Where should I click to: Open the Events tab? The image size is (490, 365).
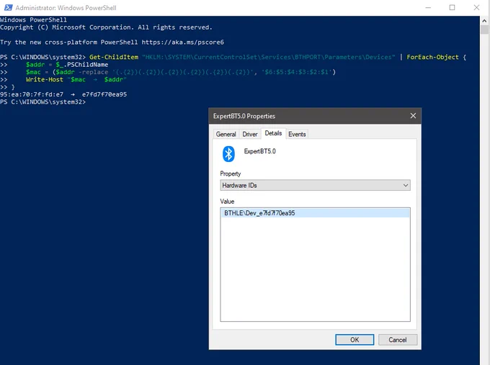(297, 134)
